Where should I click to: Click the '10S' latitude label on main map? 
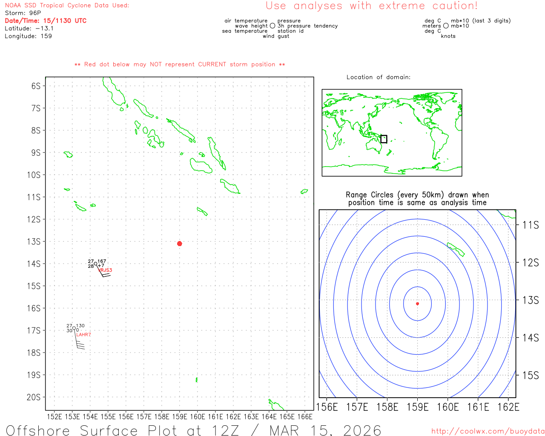[34, 175]
